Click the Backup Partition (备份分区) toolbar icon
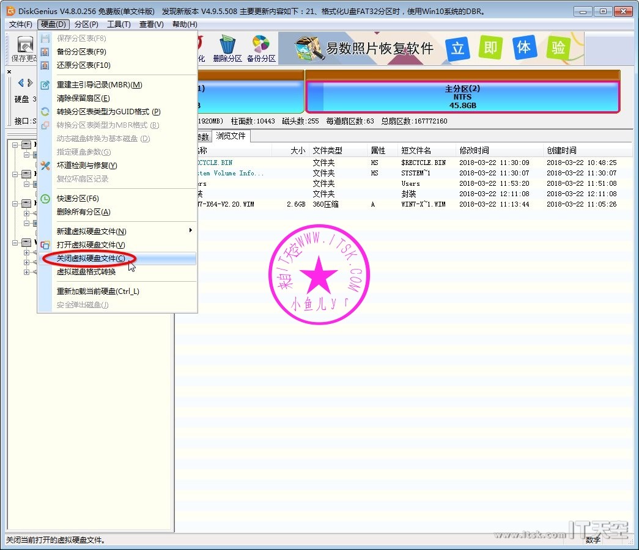Screen dimensions: 639x550 pyautogui.click(x=261, y=48)
